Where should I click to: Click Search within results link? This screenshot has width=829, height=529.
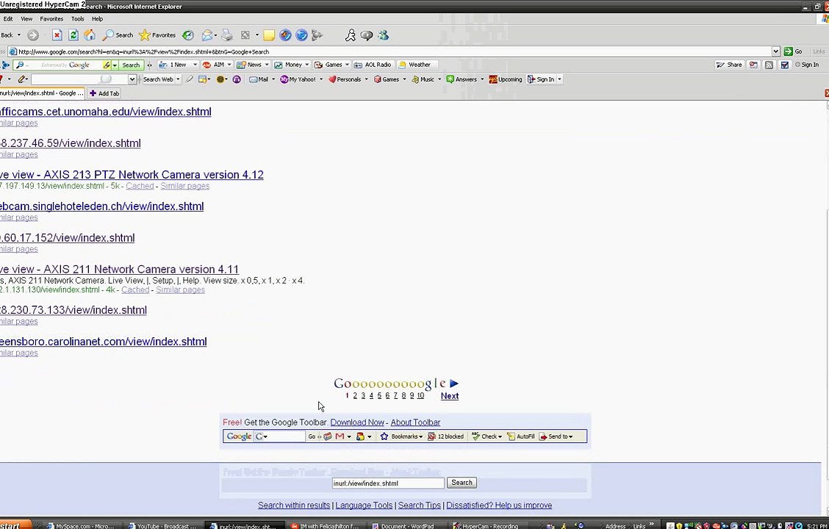point(294,505)
